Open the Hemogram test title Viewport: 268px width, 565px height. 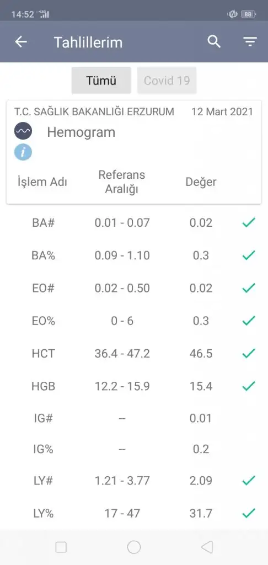point(81,132)
